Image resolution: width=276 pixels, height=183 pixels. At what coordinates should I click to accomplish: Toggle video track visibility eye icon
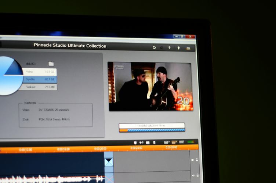(x=192, y=160)
